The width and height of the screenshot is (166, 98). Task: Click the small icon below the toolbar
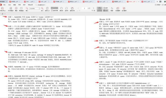click(x=2, y=14)
